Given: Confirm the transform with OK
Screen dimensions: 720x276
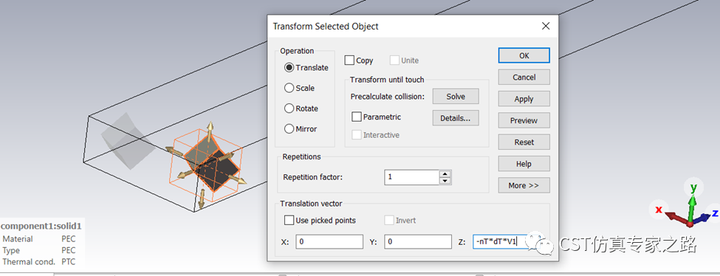Looking at the screenshot, I should click(x=524, y=55).
